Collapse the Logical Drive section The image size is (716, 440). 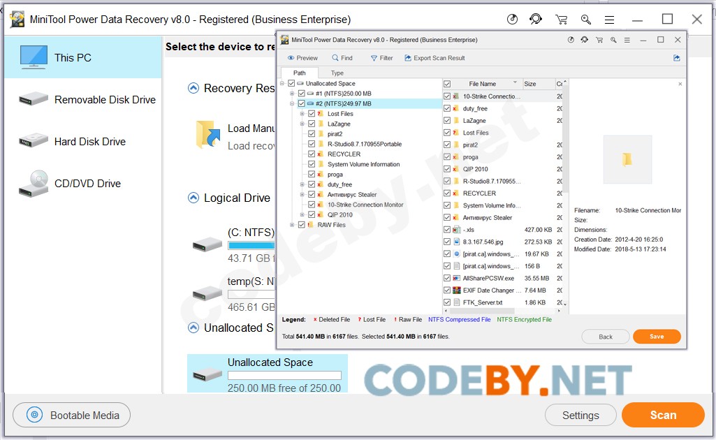point(192,198)
